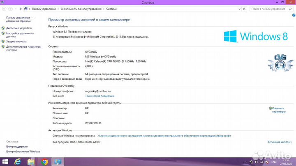Screen dimensions: 296x166
Task: Open the address bar history dropdown
Action: tap(239, 9)
